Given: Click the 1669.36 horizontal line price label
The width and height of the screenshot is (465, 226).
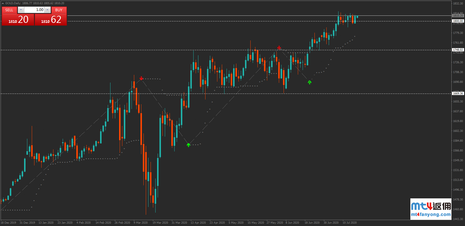Looking at the screenshot, I should tap(458, 94).
